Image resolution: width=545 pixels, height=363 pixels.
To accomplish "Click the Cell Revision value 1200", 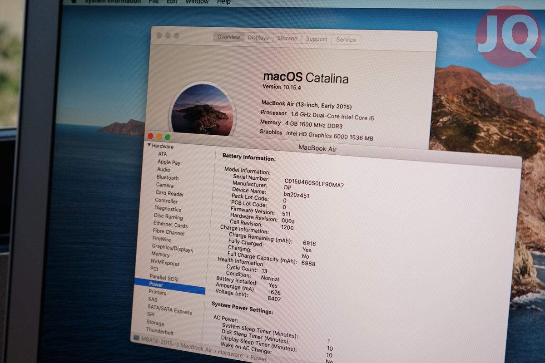I will click(287, 227).
